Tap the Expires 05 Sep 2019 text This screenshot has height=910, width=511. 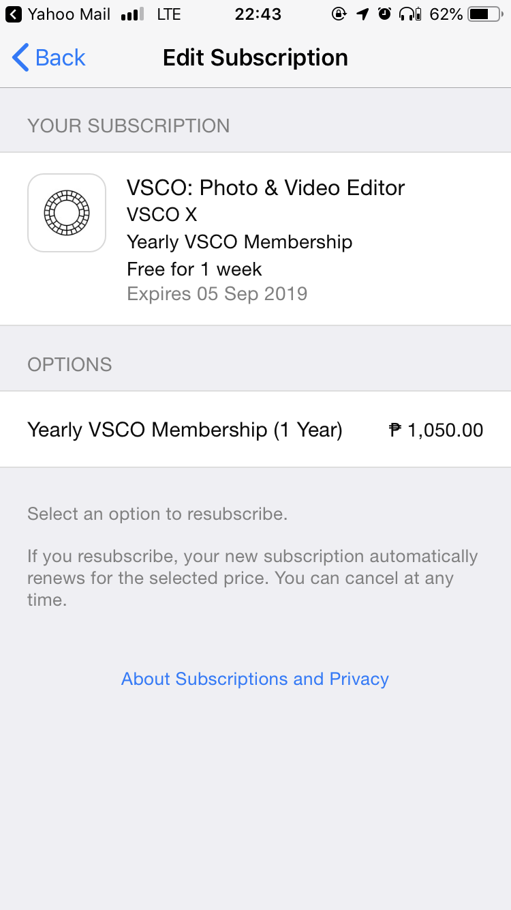[x=217, y=294]
